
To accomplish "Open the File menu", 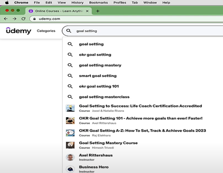I will click(x=37, y=3).
